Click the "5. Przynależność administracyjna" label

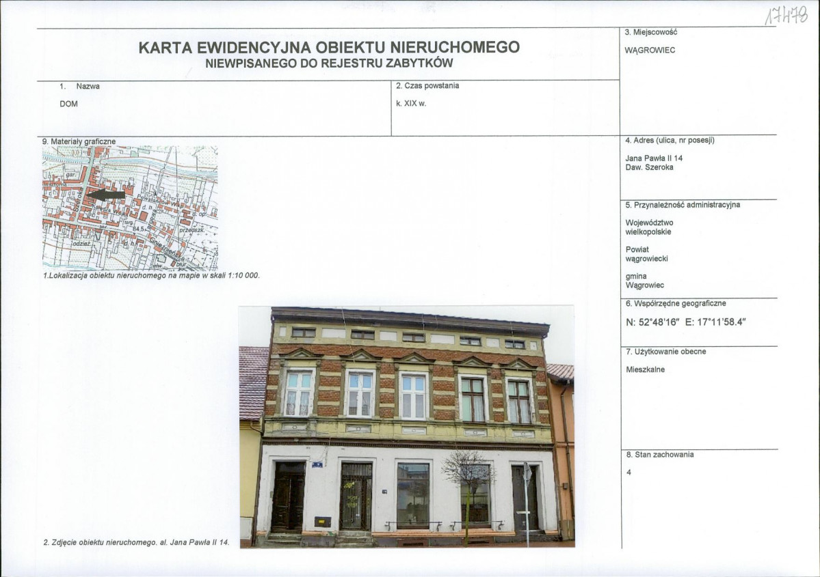point(683,205)
